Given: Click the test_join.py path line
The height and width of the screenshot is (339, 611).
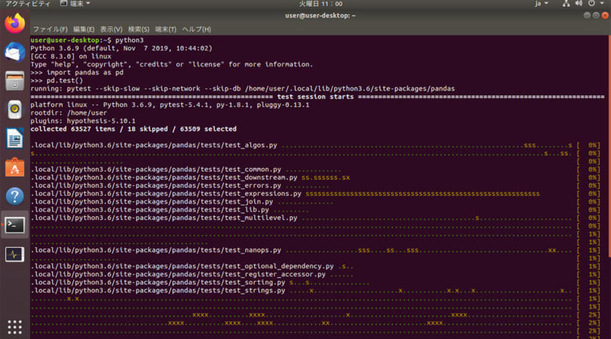Looking at the screenshot, I should (152, 202).
